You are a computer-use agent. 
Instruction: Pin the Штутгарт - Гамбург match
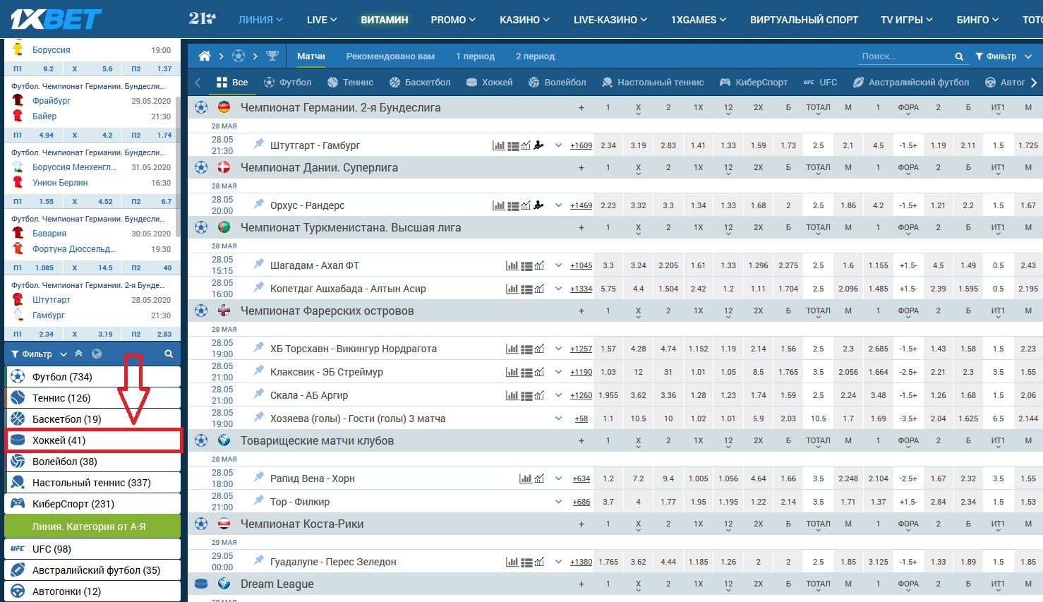(x=259, y=144)
